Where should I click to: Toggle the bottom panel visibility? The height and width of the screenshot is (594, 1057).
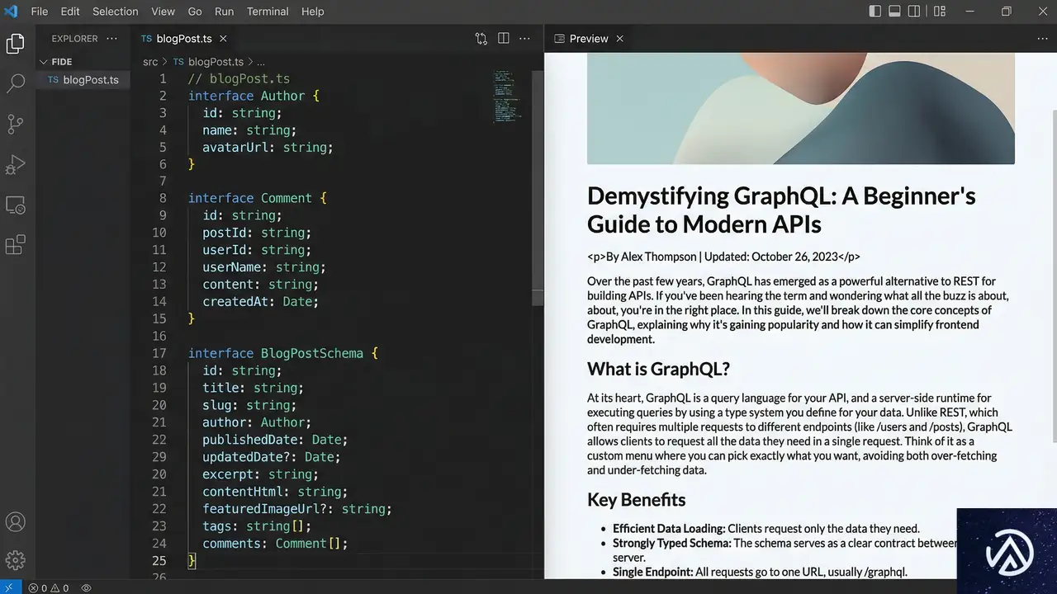(x=894, y=12)
